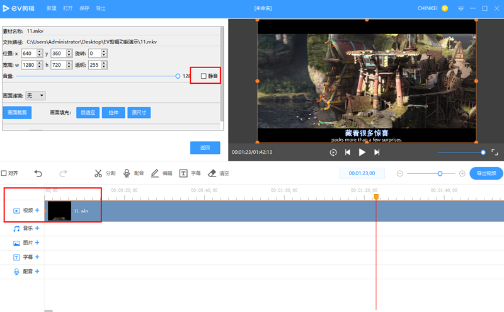
Task: Click the EV剪辑 logo
Action: 18,8
